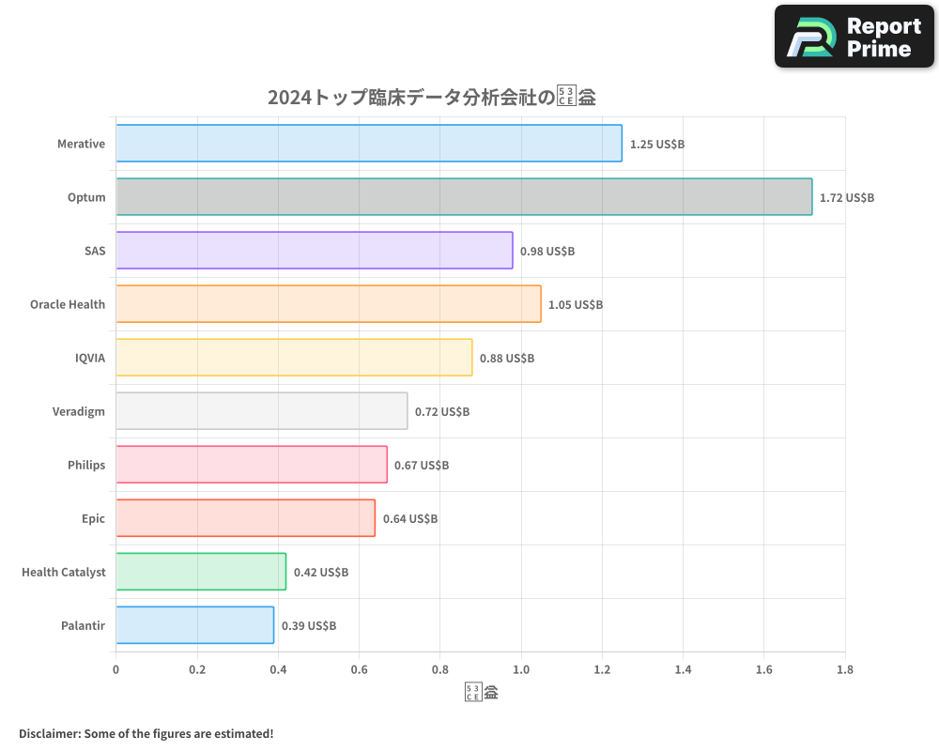Image resolution: width=939 pixels, height=751 pixels.
Task: Select the Optum revenue bar
Action: click(x=464, y=197)
